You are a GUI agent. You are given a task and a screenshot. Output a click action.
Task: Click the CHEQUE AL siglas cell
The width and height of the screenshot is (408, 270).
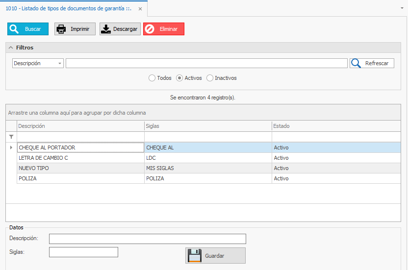pos(208,147)
